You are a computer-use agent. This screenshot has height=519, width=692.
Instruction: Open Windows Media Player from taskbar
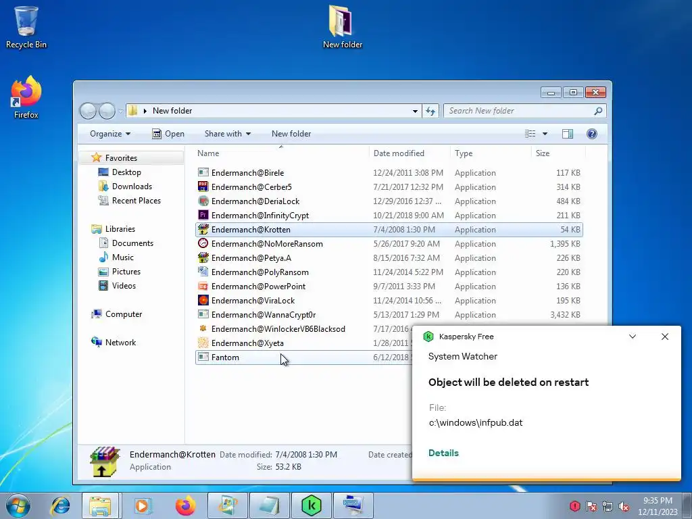(142, 505)
